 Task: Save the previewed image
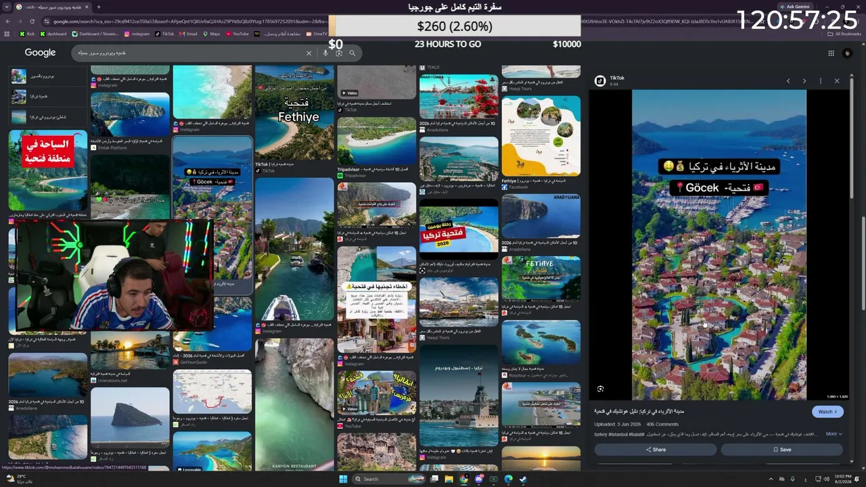click(782, 449)
